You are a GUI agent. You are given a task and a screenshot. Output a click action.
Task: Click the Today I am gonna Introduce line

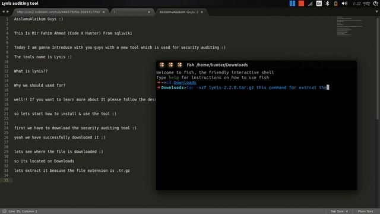pos(120,48)
